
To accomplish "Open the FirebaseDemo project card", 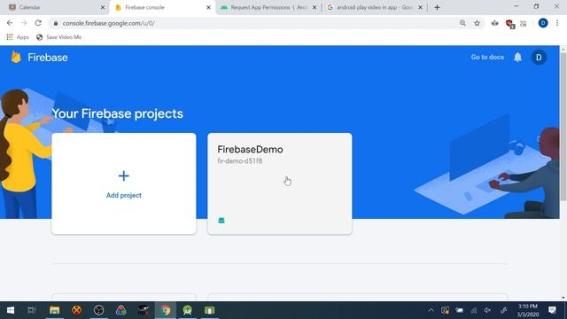I will (x=280, y=183).
